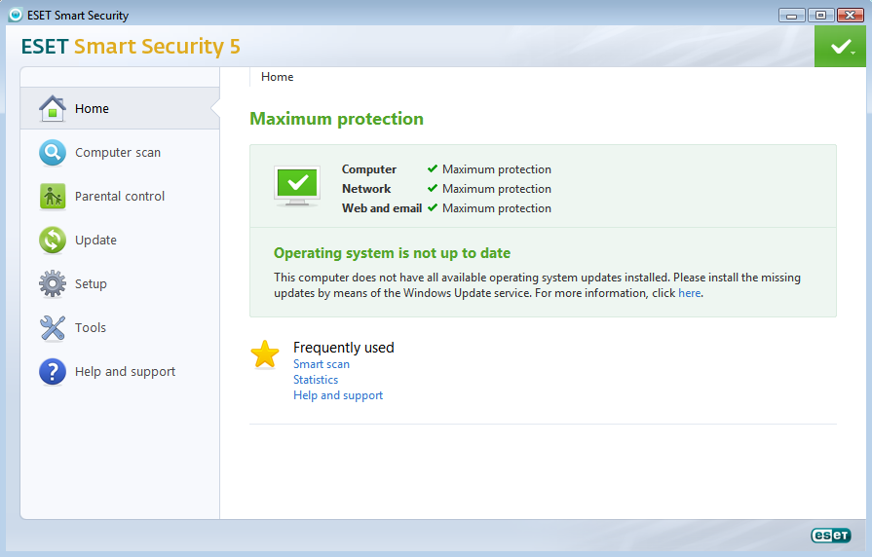
Task: Click the Update green arrows icon
Action: 53,241
